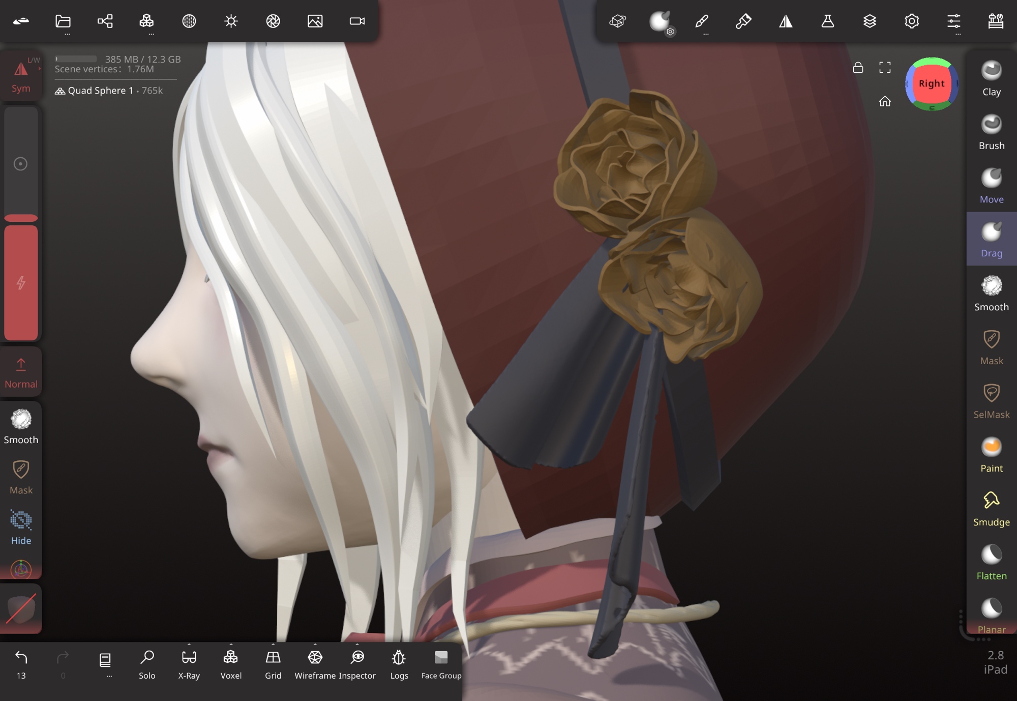
Task: Select the Move brush tool
Action: tap(991, 186)
